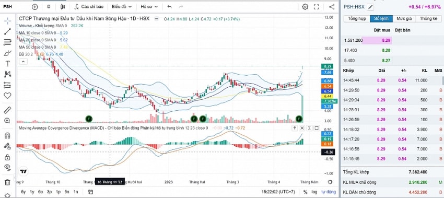Viewport: 444px width, 198px height.
Task: Open the measure ruler tool
Action: (x=8, y=110)
